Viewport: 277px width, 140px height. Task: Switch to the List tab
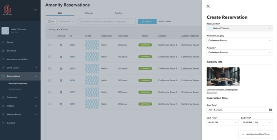60,13
